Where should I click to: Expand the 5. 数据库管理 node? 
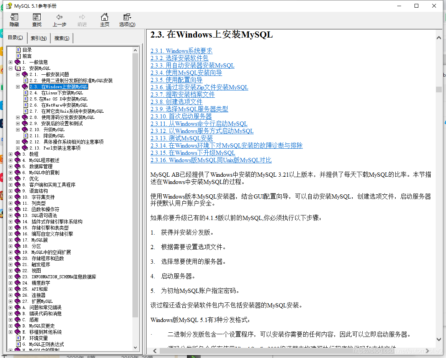click(x=10, y=166)
